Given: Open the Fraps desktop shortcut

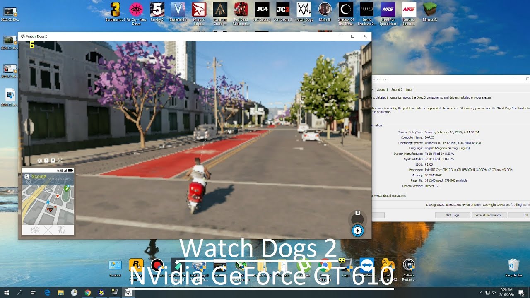Looking at the screenshot, I should tap(346, 268).
